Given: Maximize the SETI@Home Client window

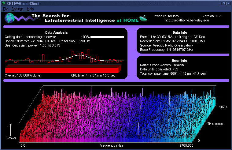Looking at the screenshot, I should (224, 3).
